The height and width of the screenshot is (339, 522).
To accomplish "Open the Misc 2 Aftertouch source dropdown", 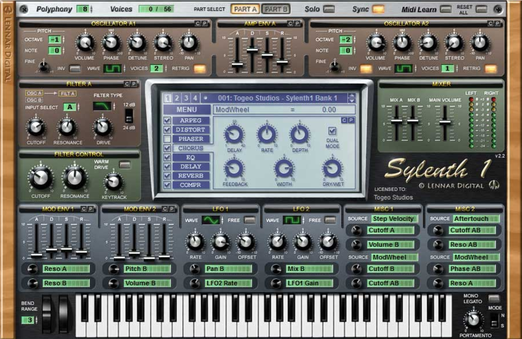I will coord(476,219).
